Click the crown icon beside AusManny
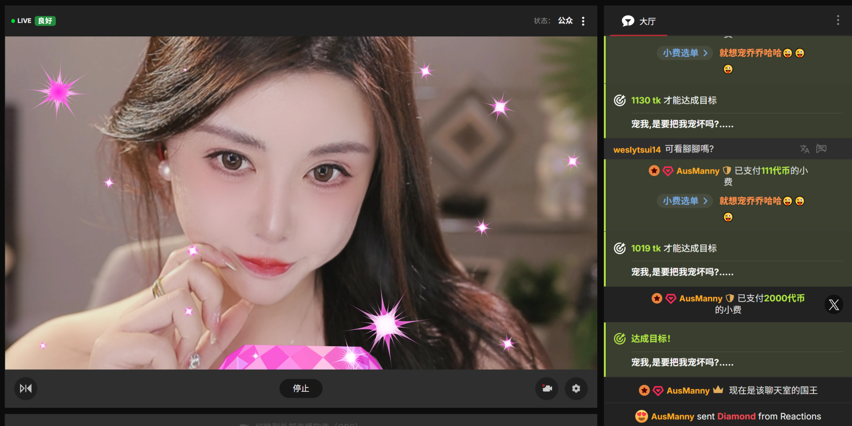This screenshot has width=852, height=426. (718, 390)
